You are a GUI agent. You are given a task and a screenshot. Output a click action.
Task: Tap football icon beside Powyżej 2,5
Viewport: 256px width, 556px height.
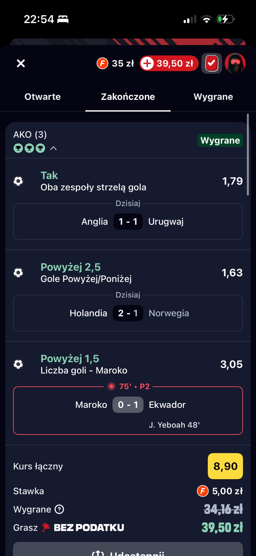tap(18, 273)
